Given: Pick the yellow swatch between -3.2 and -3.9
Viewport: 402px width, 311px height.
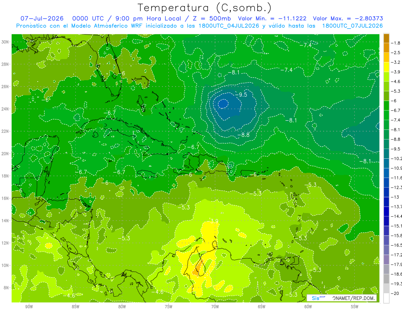Looking at the screenshot, I should (386, 67).
